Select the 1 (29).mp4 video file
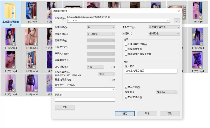This screenshot has height=128, width=210. click(x=198, y=62)
